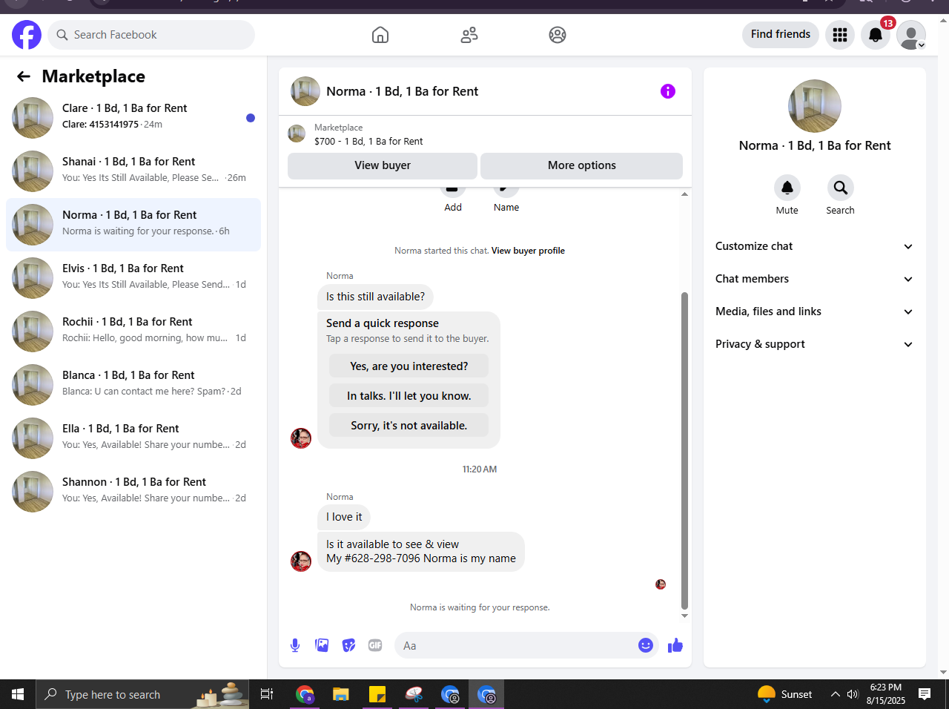This screenshot has width=949, height=709.
Task: Open the nine-dot menu grid icon
Action: [x=840, y=35]
